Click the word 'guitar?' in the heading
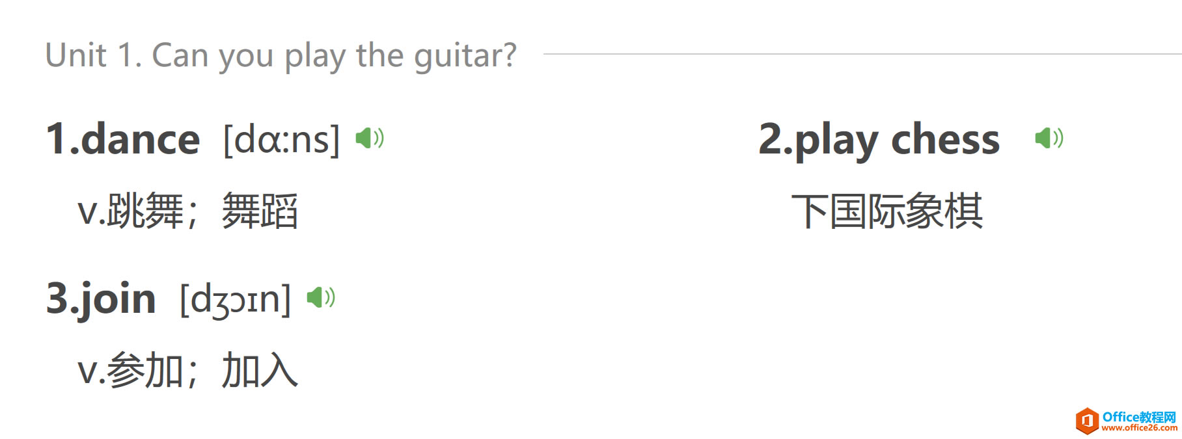 [x=465, y=57]
